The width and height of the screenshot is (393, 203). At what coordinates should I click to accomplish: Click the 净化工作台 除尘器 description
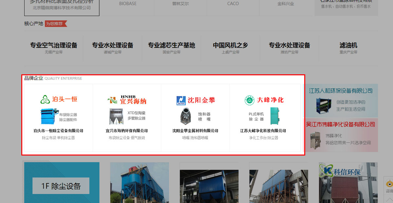coord(263,138)
